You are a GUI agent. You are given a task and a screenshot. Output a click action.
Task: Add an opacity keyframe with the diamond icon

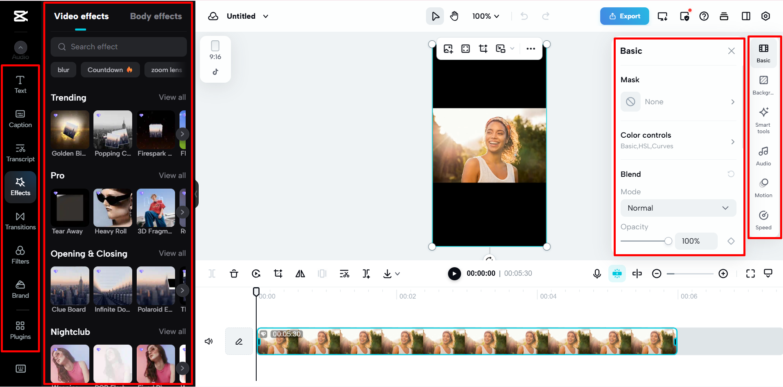730,241
